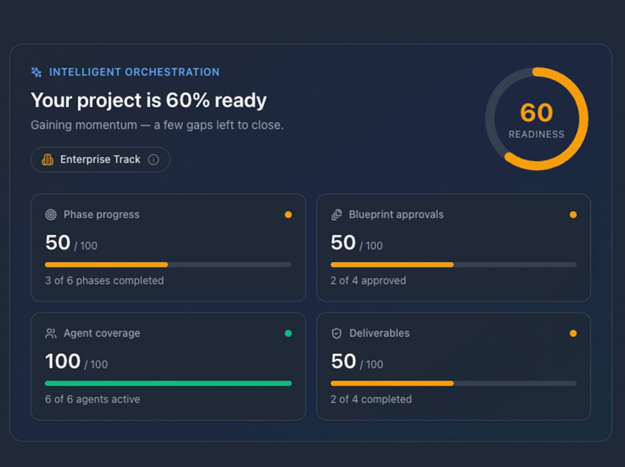Click the Agent coverage people icon
Viewport: 625px width, 467px height.
51,333
